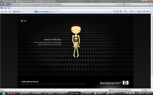Click the Messenger people toolbar icon
153x95 pixels.
[x=114, y=11]
